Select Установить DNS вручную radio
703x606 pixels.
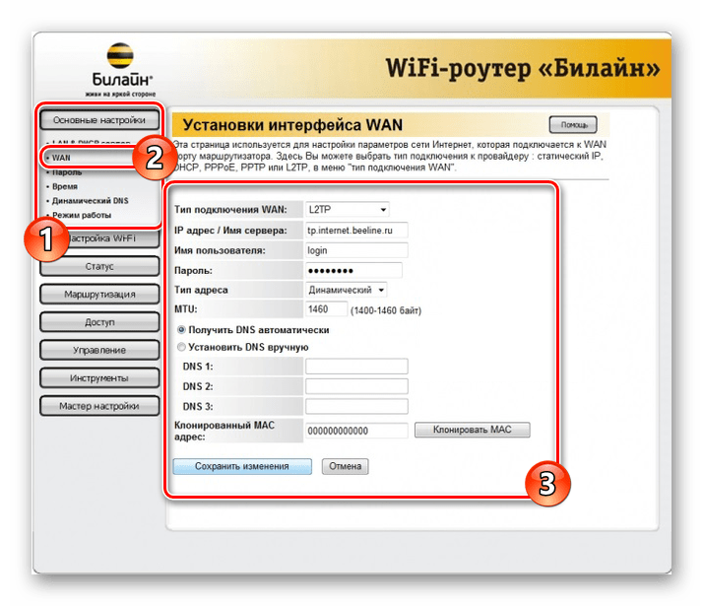click(x=181, y=347)
